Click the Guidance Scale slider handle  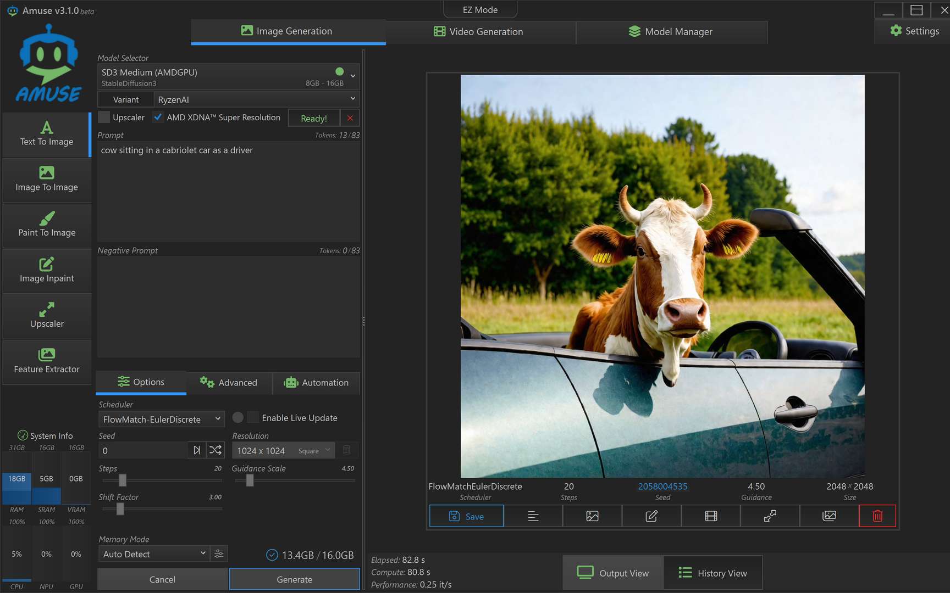(x=250, y=480)
